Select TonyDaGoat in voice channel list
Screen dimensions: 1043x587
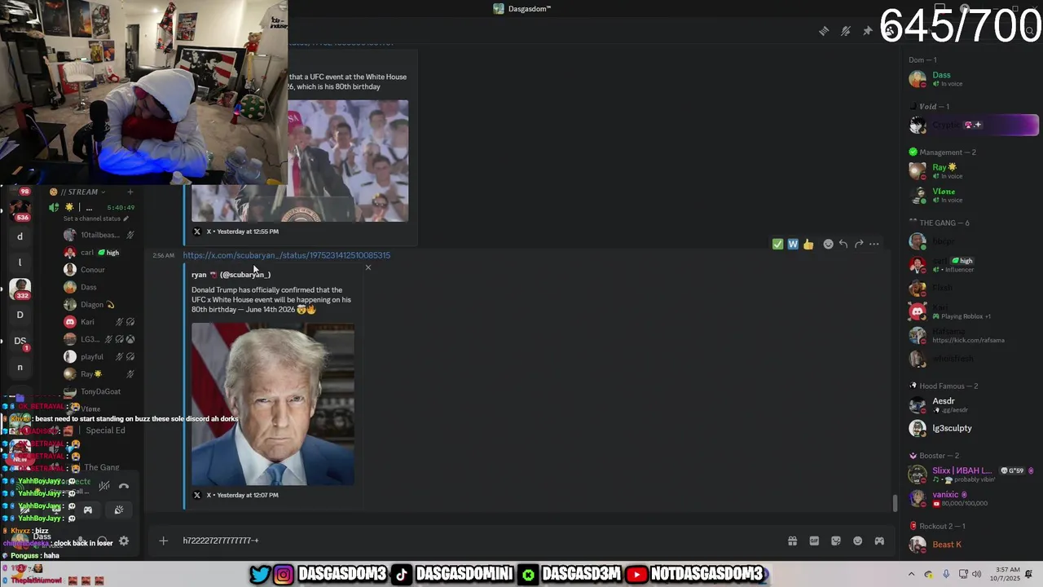pos(100,391)
